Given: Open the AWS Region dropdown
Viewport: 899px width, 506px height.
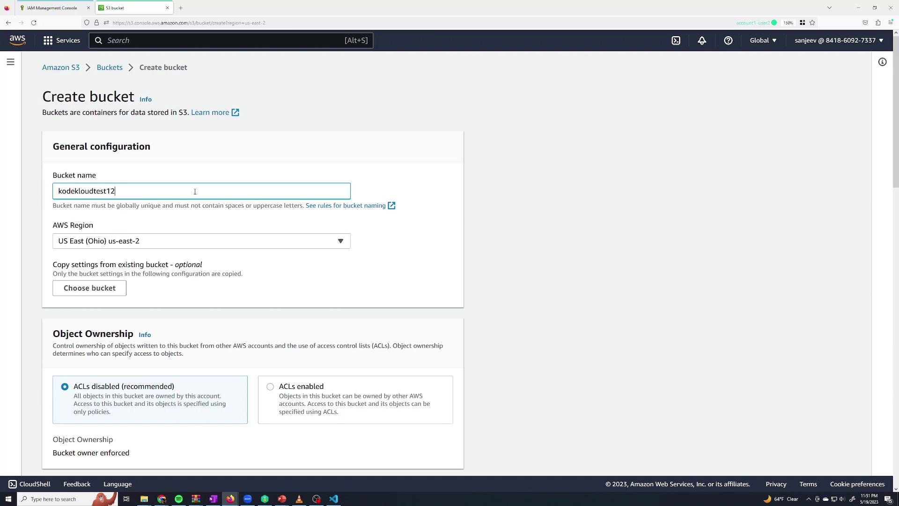Looking at the screenshot, I should 201,241.
